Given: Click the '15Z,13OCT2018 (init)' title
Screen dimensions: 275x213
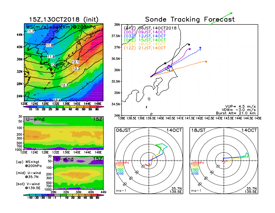Looking at the screenshot, I should (64, 19).
